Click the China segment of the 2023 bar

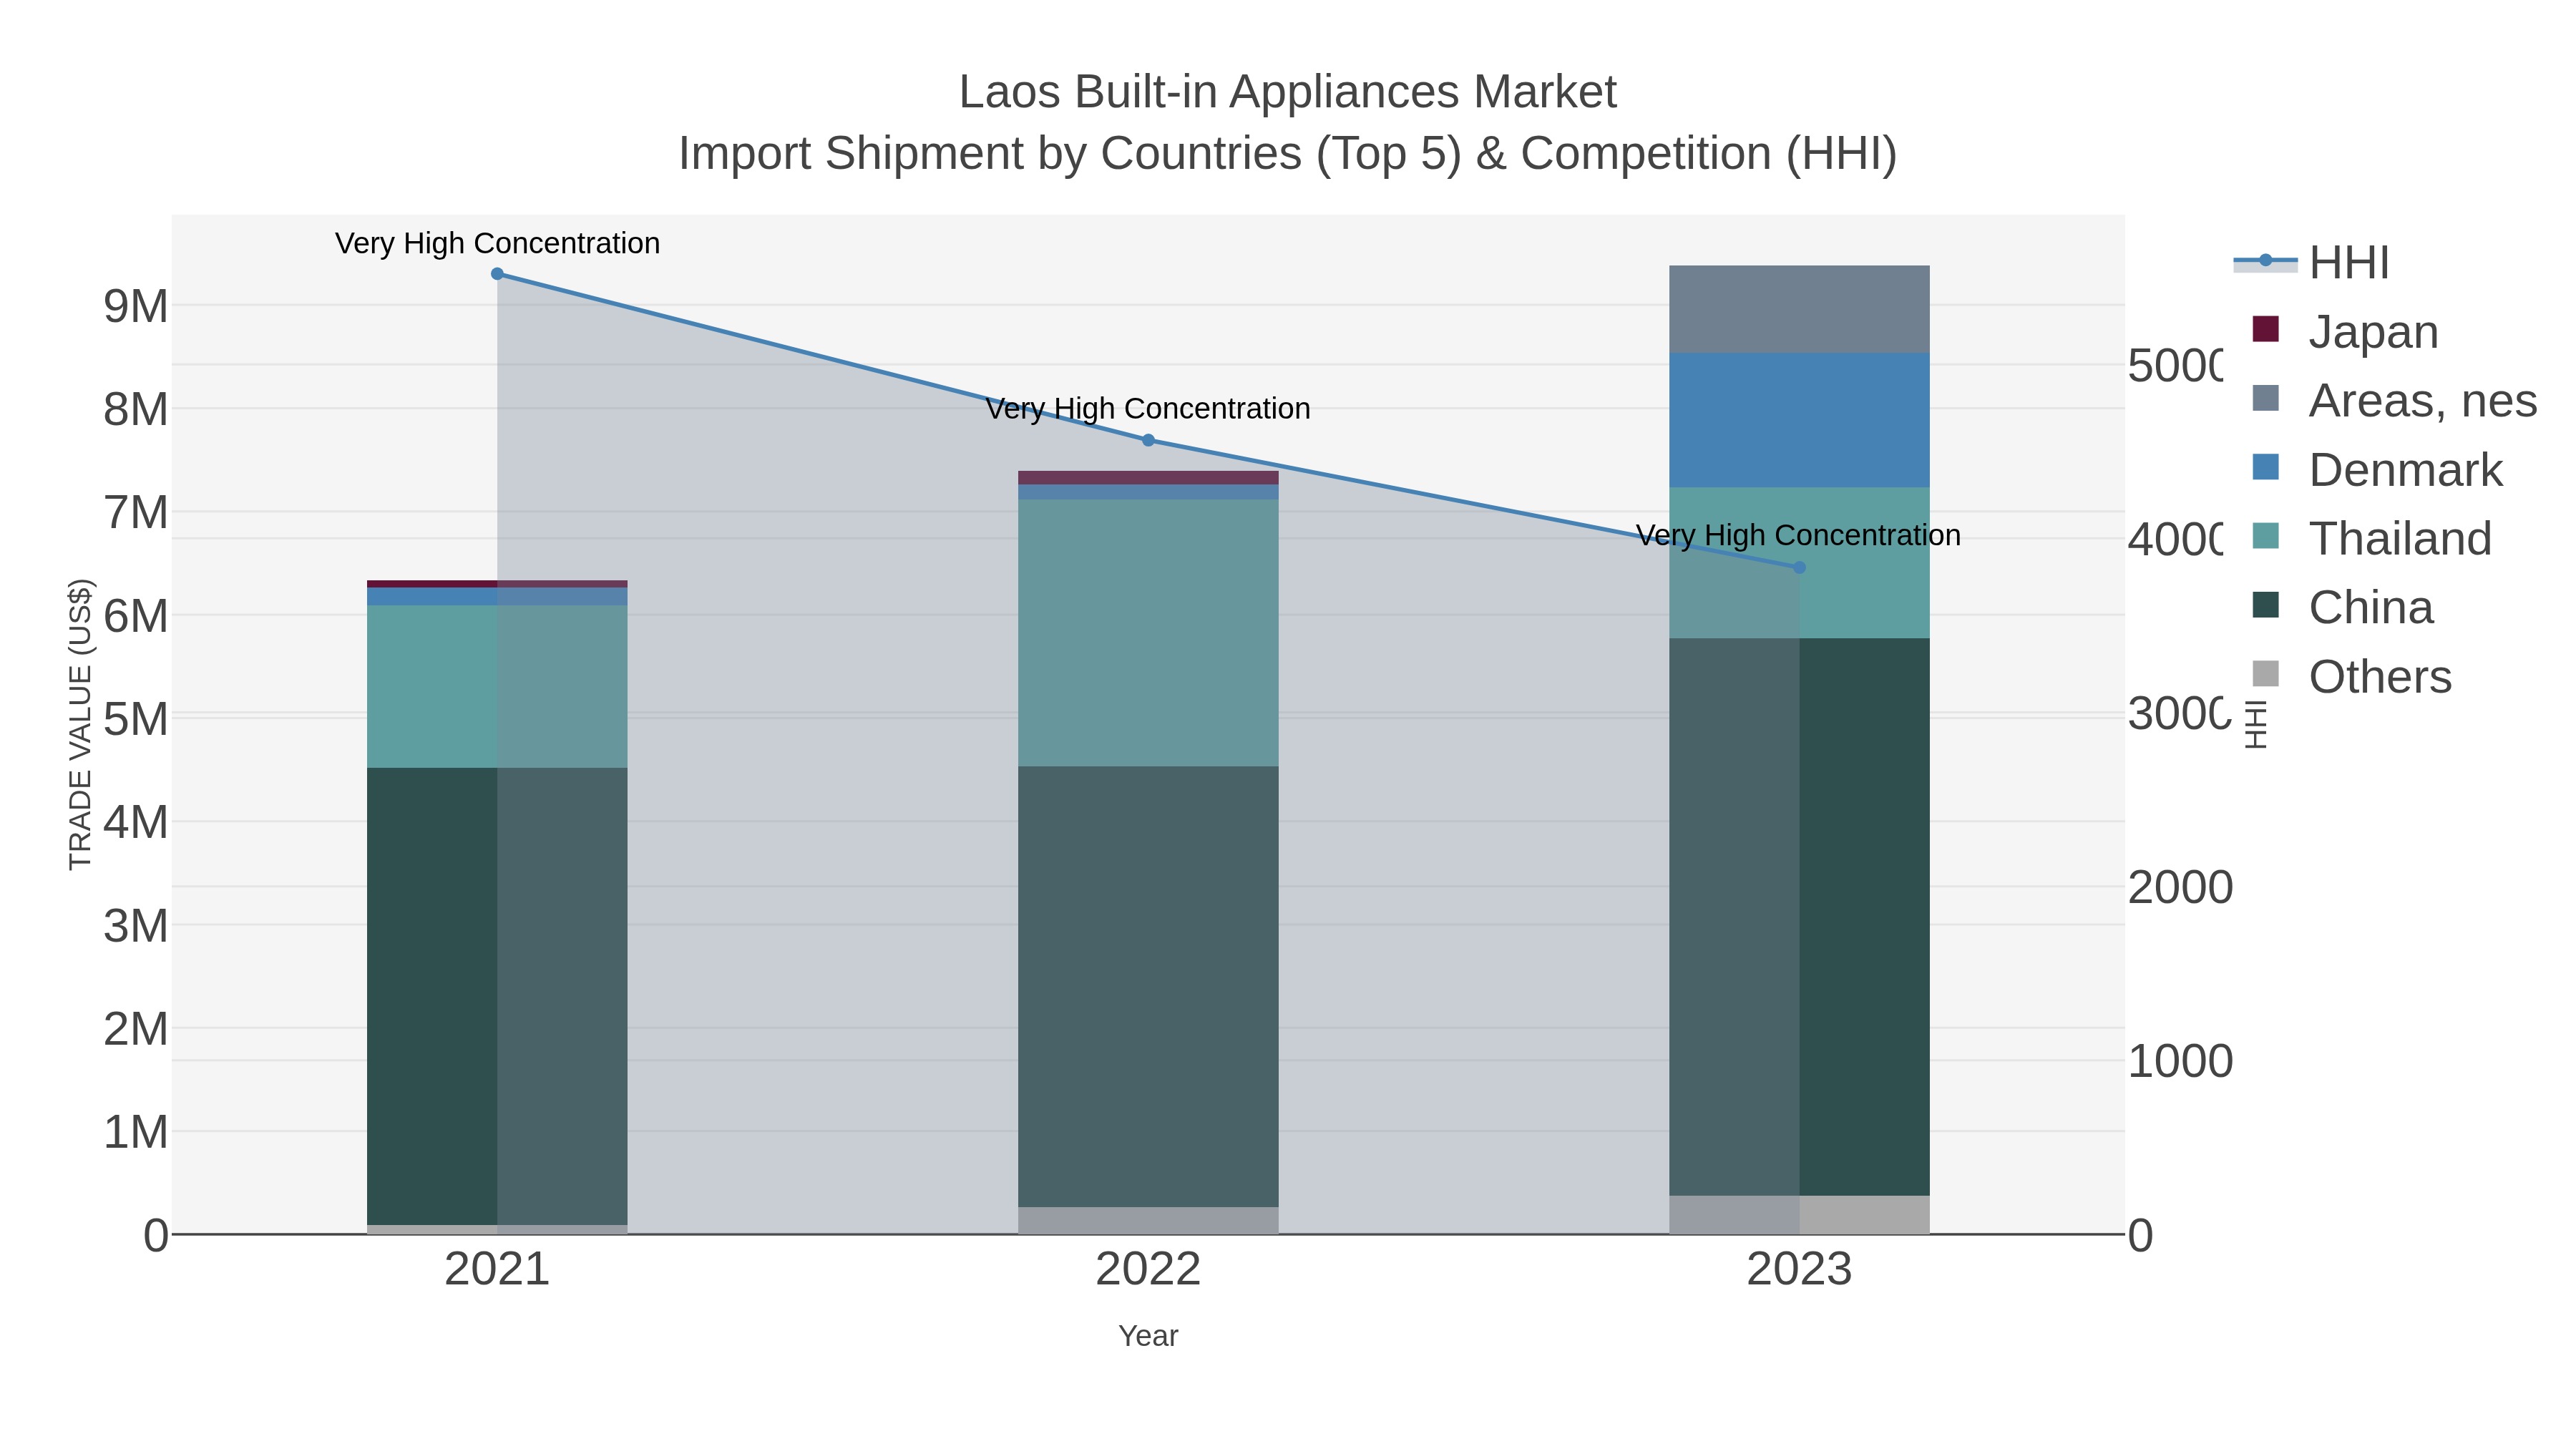point(1799,917)
